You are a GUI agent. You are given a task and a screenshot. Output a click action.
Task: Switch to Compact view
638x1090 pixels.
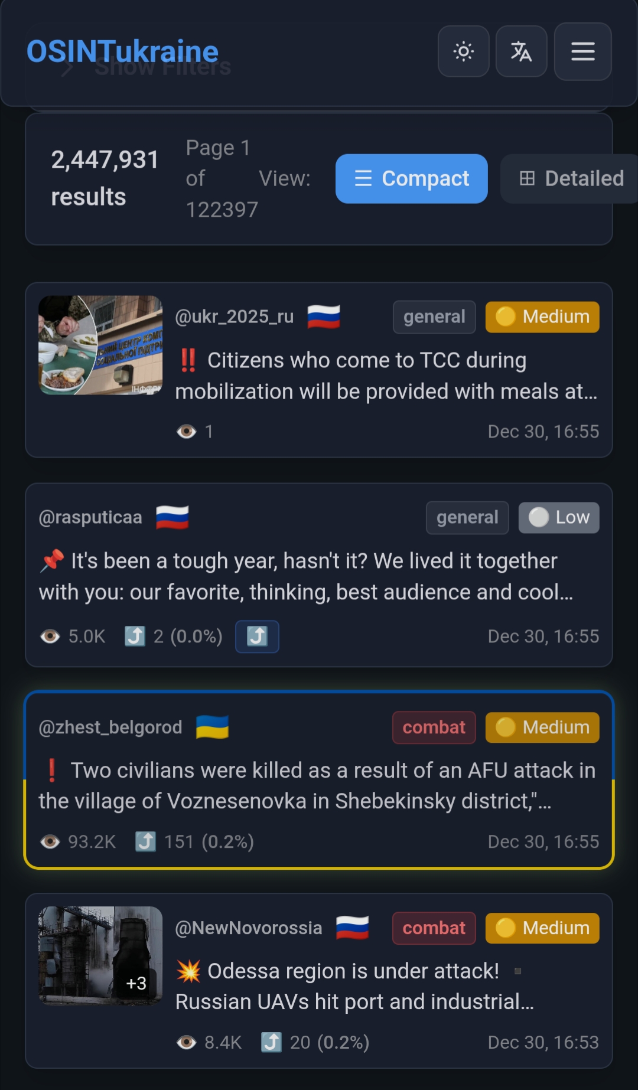point(412,179)
